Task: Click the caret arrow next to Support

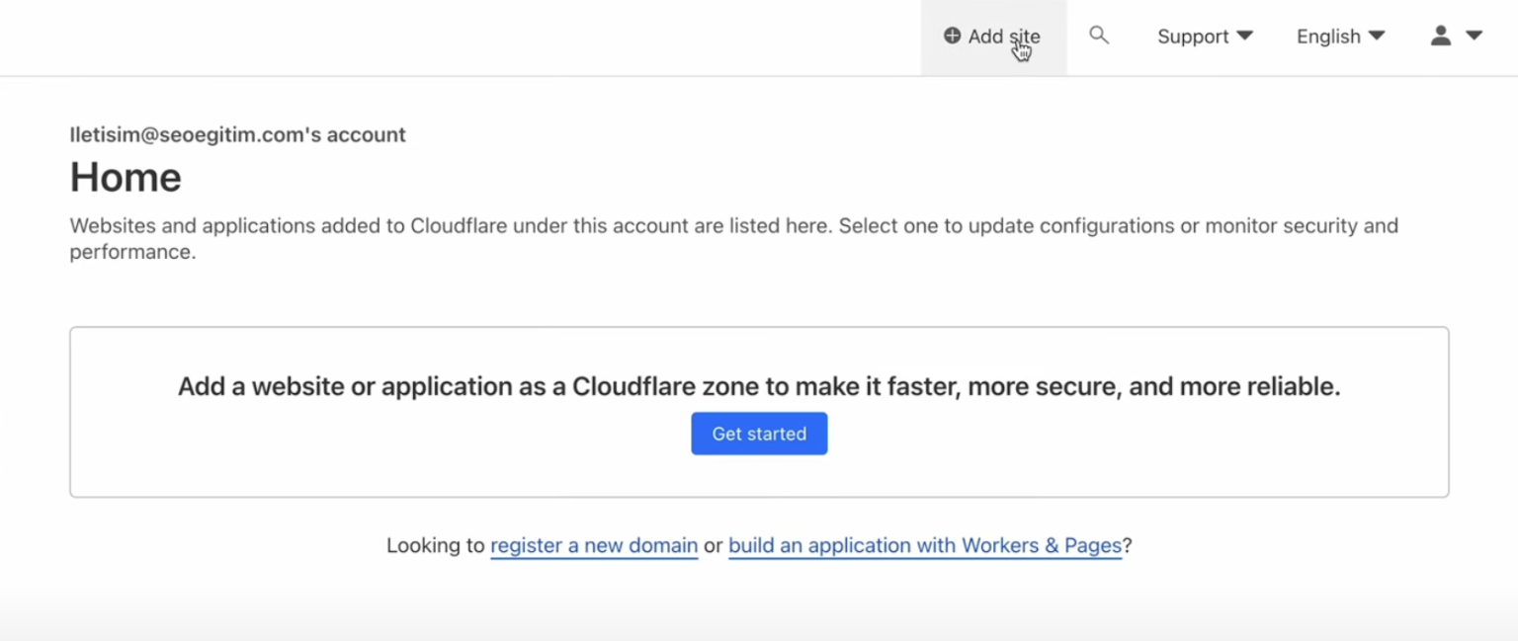Action: pyautogui.click(x=1245, y=37)
